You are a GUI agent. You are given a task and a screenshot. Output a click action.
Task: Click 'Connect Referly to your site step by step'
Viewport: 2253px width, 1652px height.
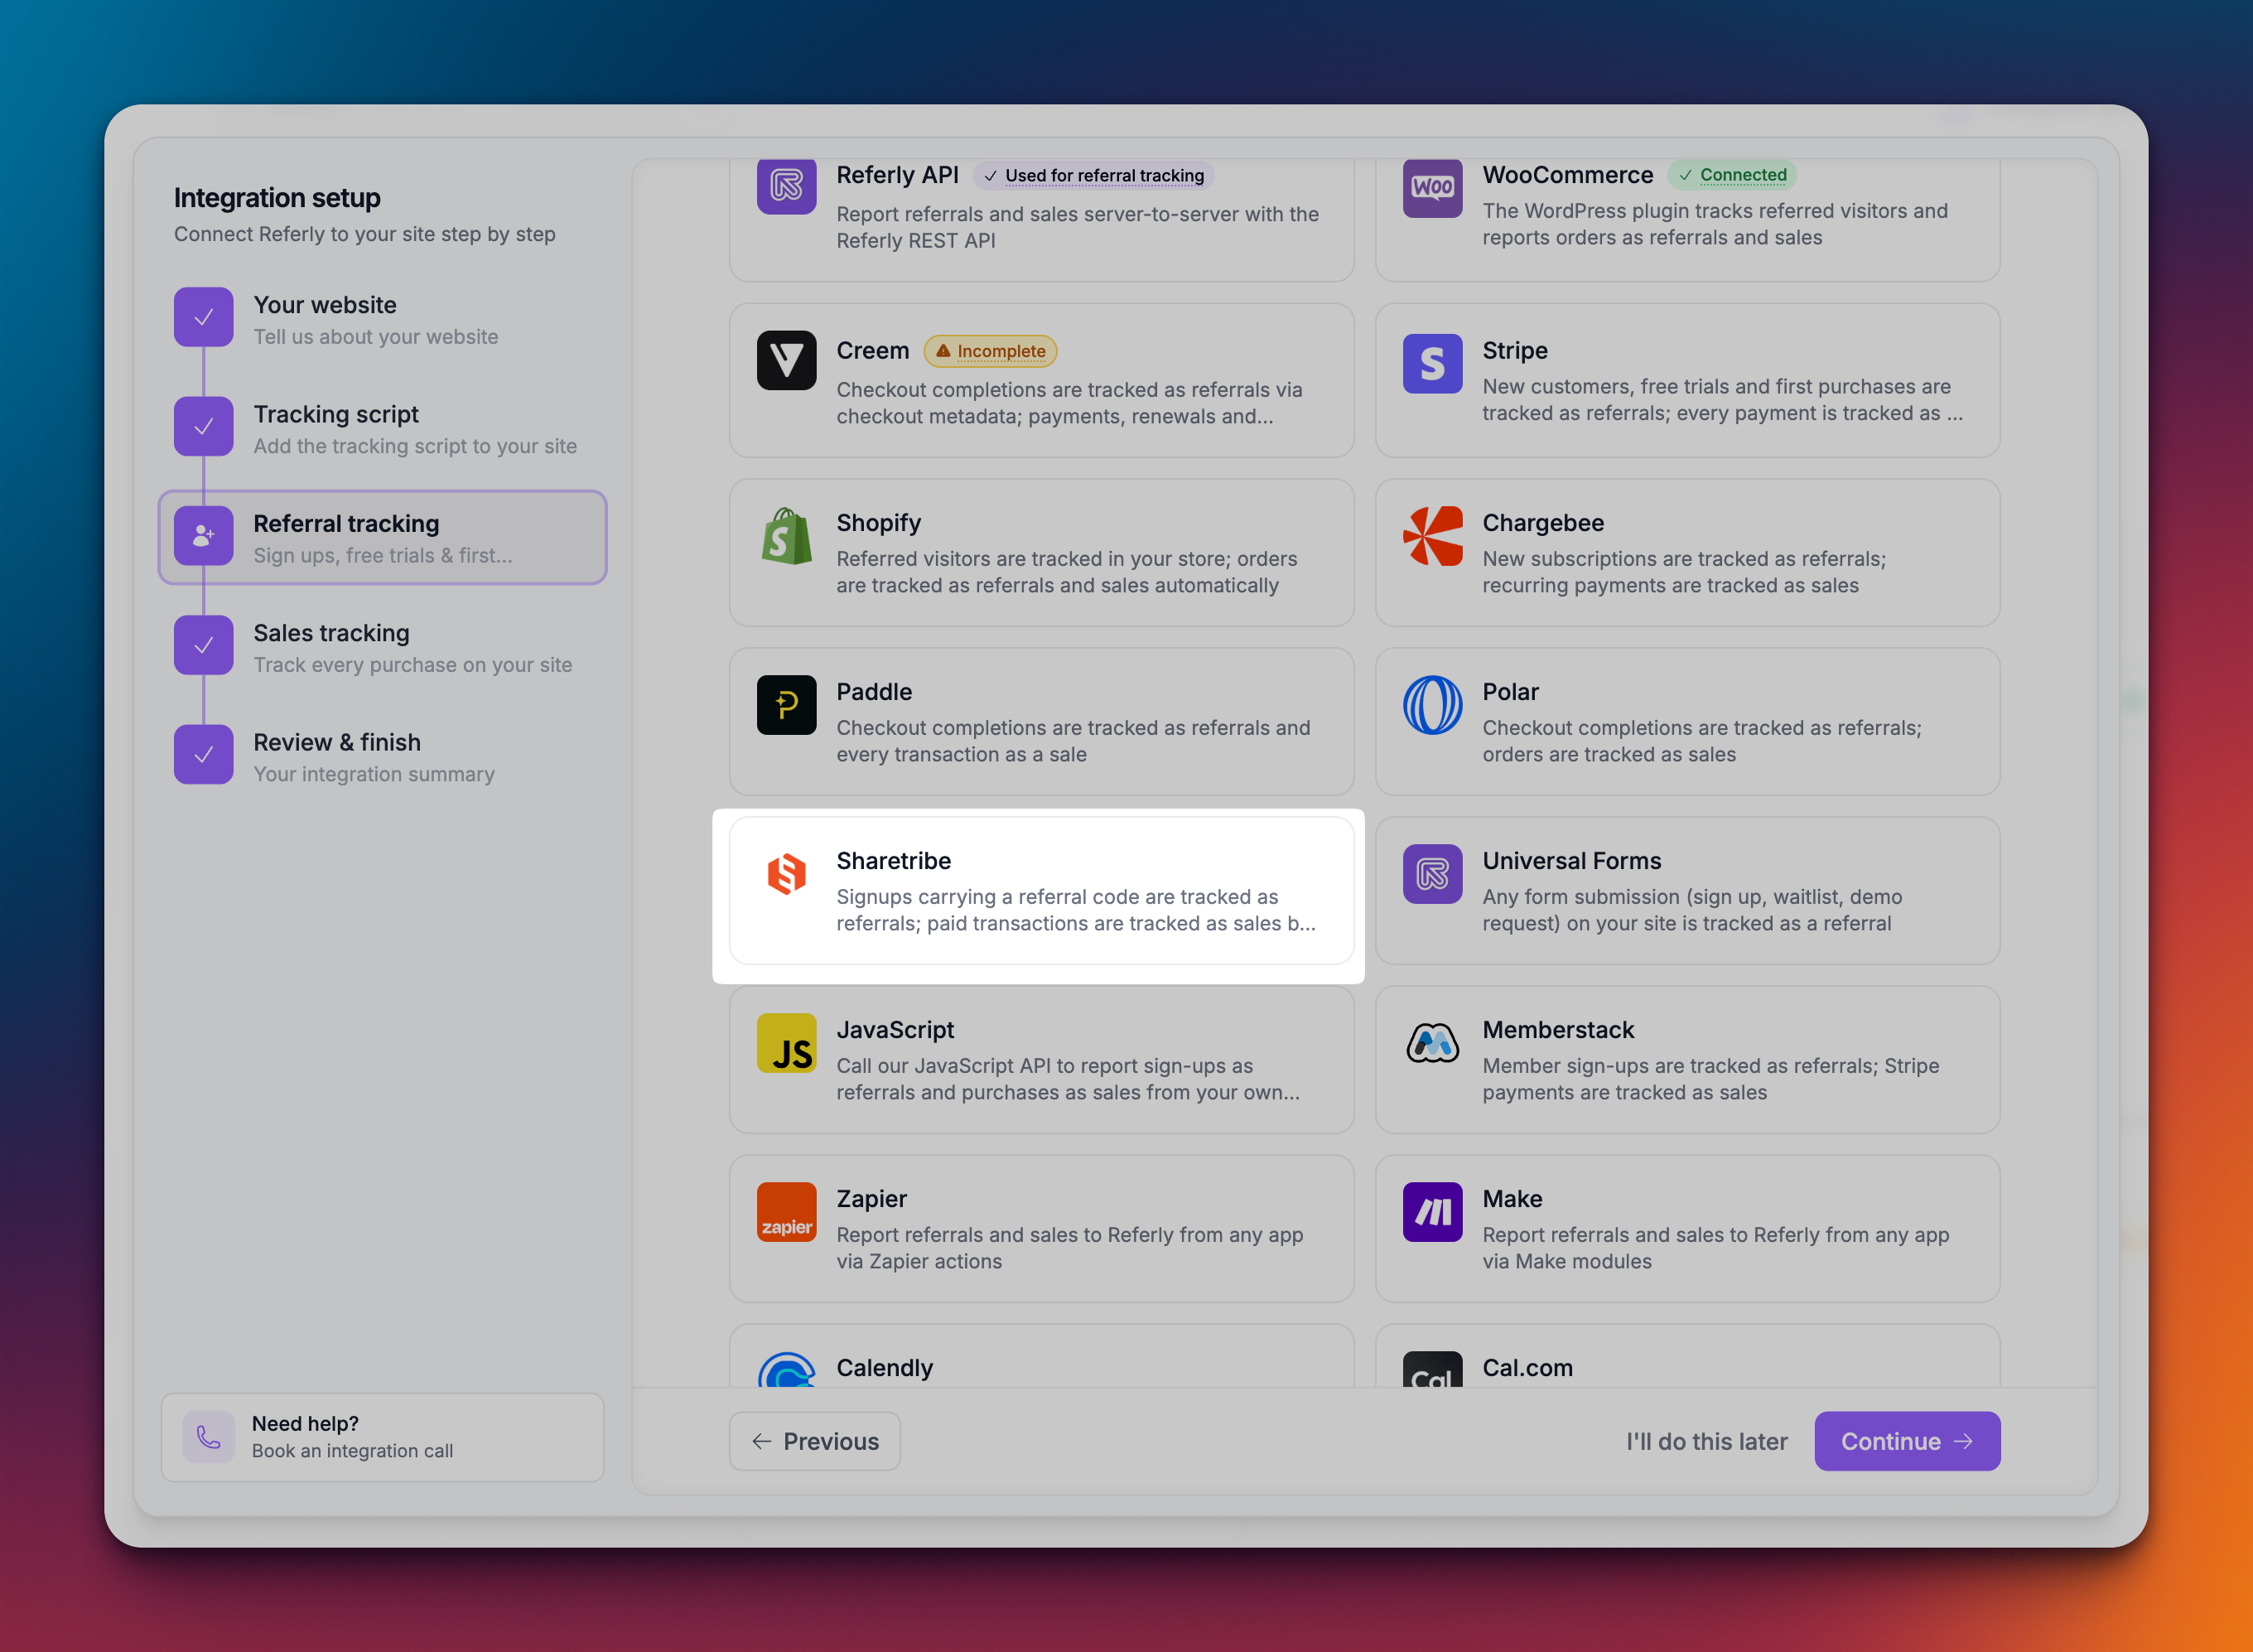(x=364, y=234)
